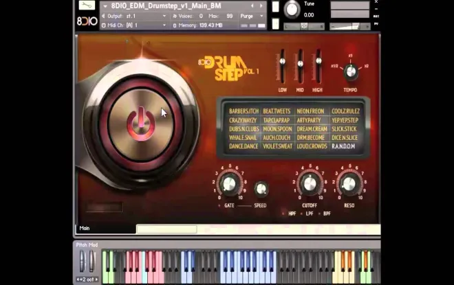Load the previous instrument with the left arrow
Screen dimensions: 454x285
coord(252,5)
